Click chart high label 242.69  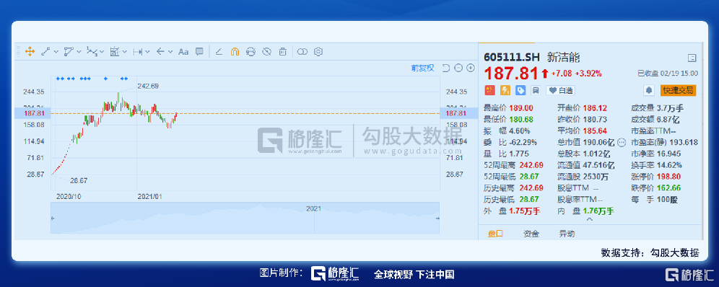click(x=148, y=86)
